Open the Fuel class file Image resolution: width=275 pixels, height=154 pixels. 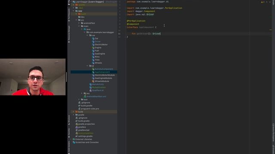(x=95, y=50)
